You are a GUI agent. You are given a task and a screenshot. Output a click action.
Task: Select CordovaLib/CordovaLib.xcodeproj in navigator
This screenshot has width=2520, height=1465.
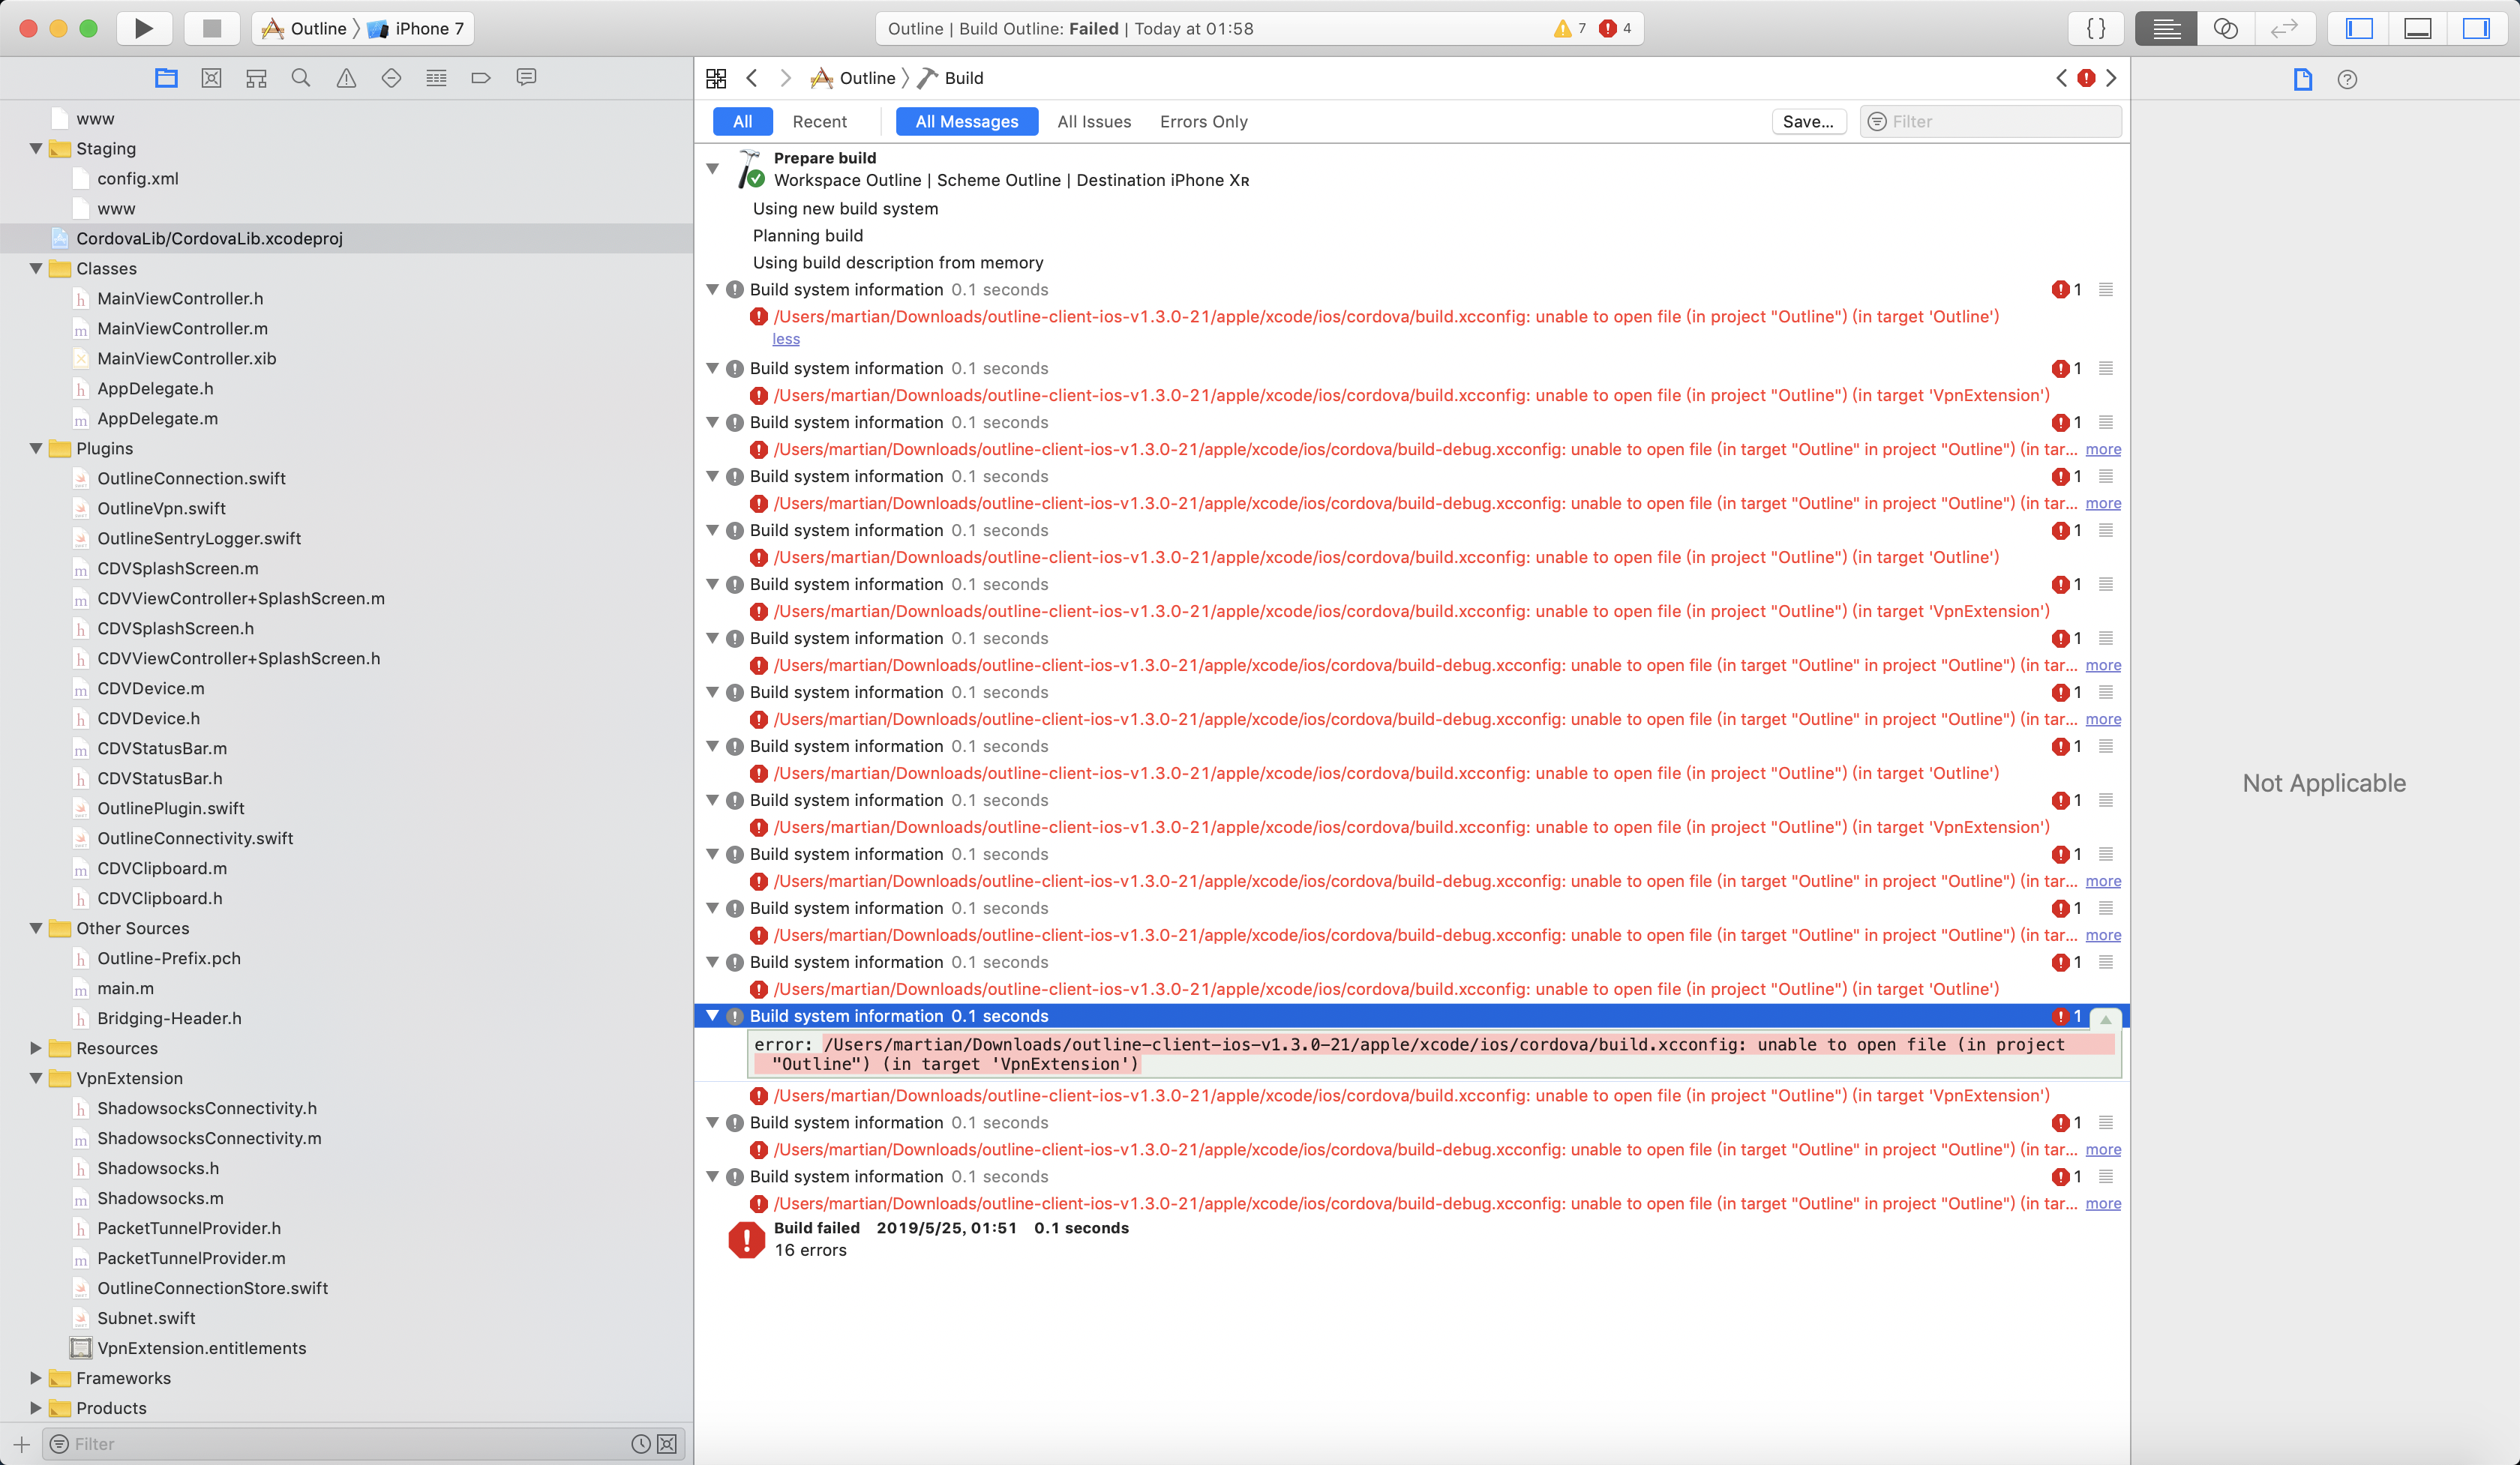[x=347, y=238]
